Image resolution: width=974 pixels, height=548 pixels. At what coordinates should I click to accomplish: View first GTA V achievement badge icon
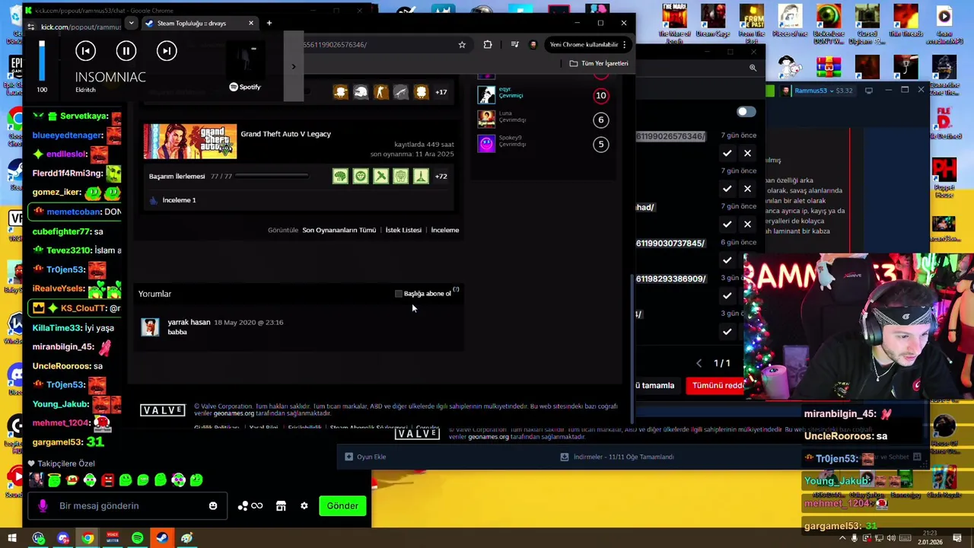[340, 177]
